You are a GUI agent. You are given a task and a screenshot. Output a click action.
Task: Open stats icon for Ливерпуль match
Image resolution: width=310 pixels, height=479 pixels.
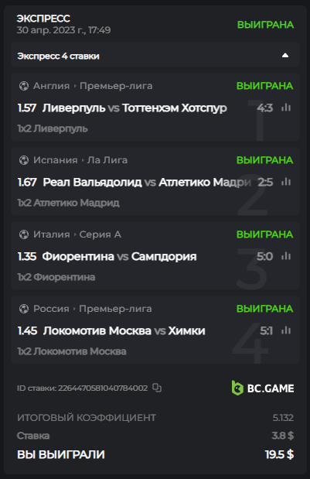pyautogui.click(x=286, y=108)
